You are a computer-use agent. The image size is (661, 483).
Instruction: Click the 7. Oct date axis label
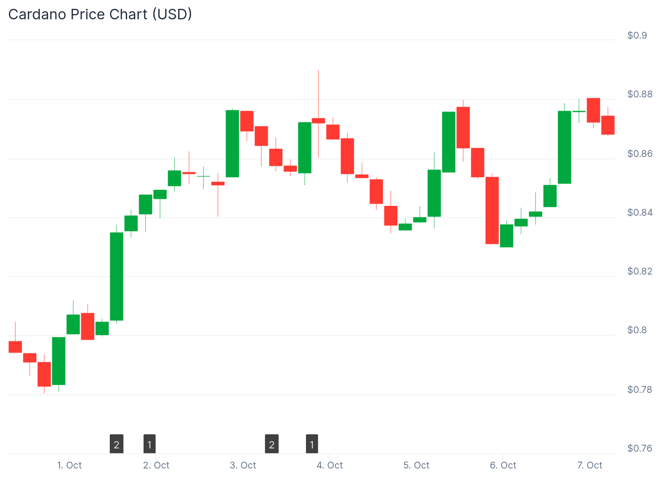pos(589,465)
